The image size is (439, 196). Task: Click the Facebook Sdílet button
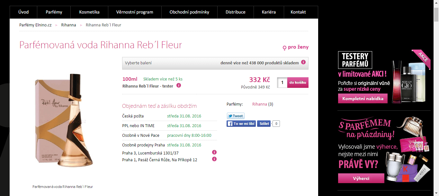(x=264, y=124)
